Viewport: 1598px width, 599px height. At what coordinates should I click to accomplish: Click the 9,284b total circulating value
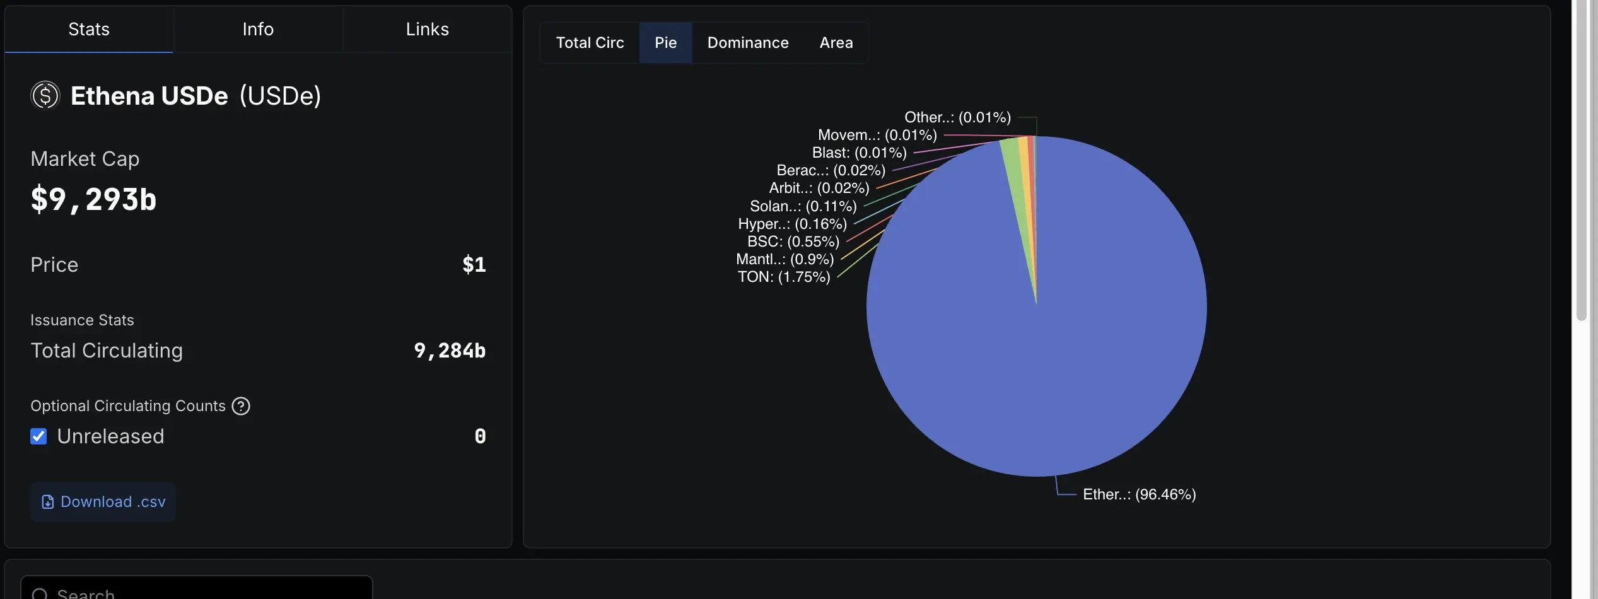[450, 351]
